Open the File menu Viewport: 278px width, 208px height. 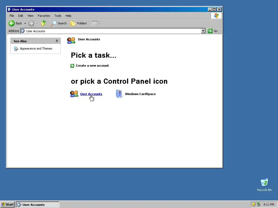[12, 16]
